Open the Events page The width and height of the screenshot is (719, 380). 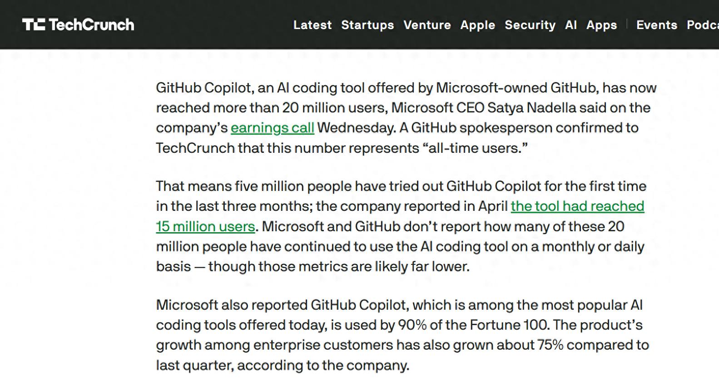point(656,25)
